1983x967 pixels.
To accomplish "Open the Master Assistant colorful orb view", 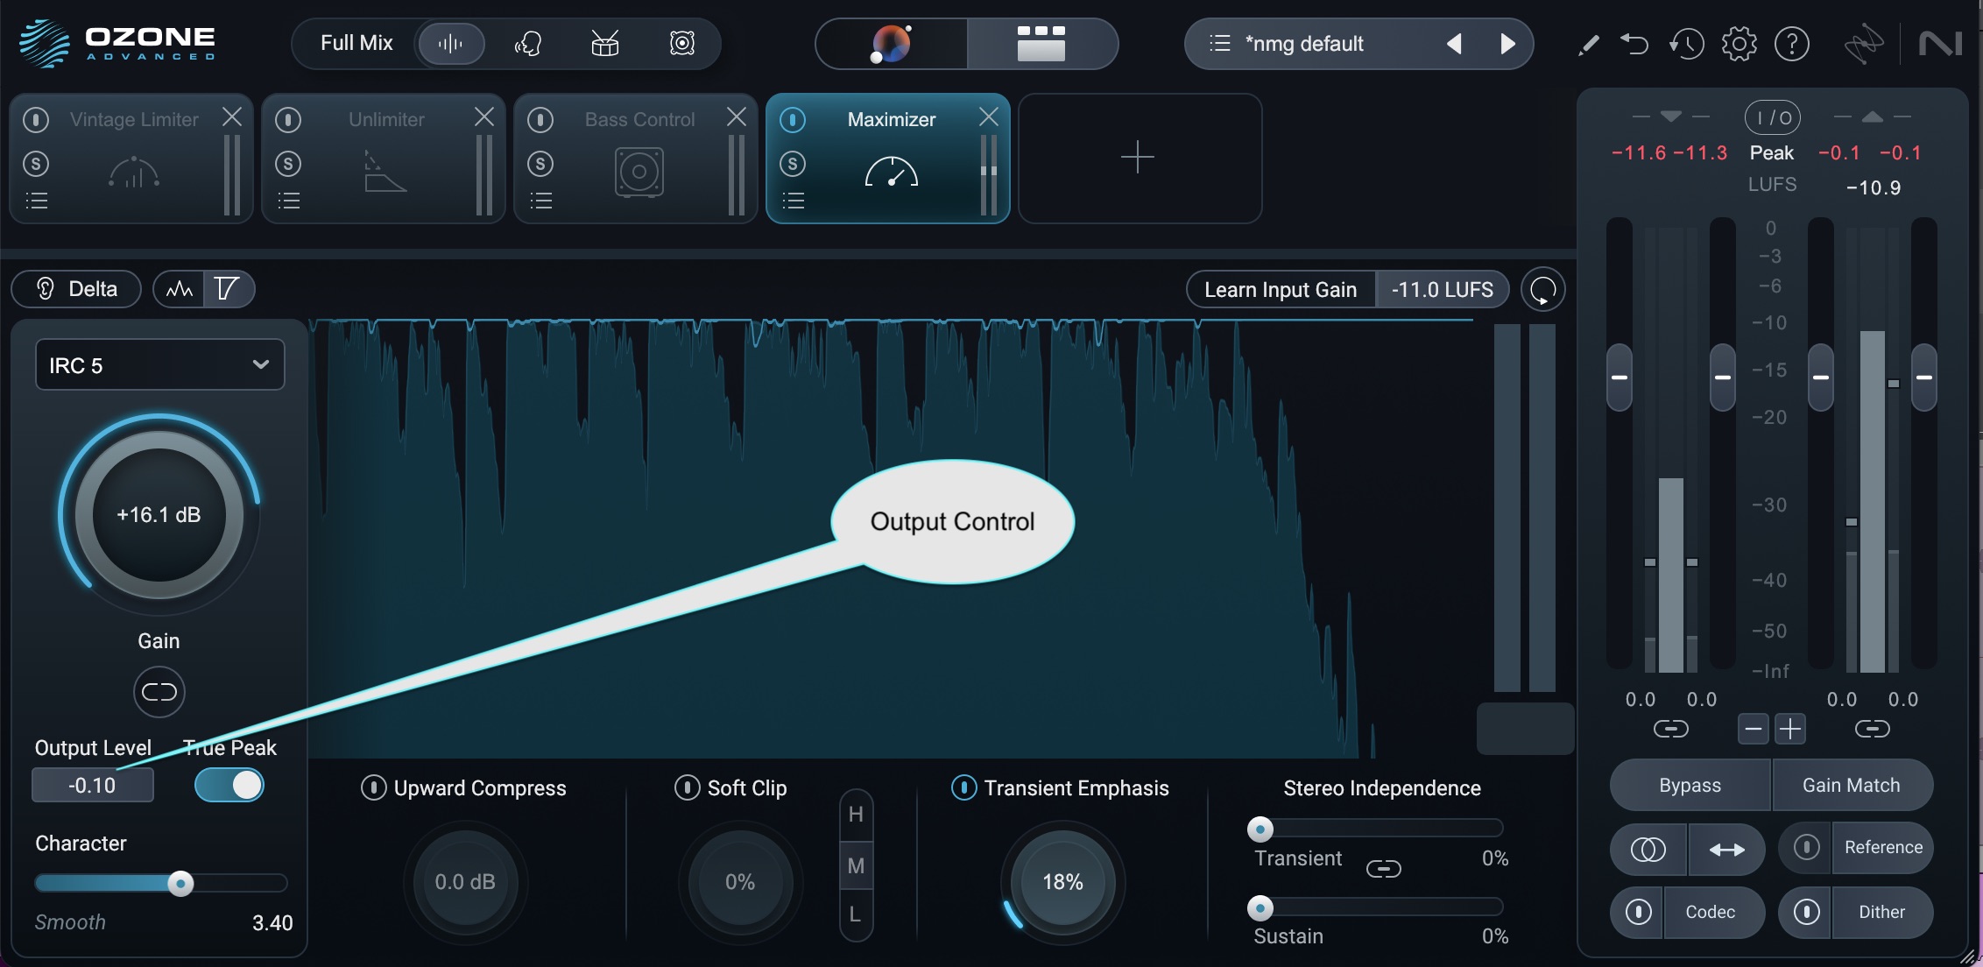I will pyautogui.click(x=892, y=44).
